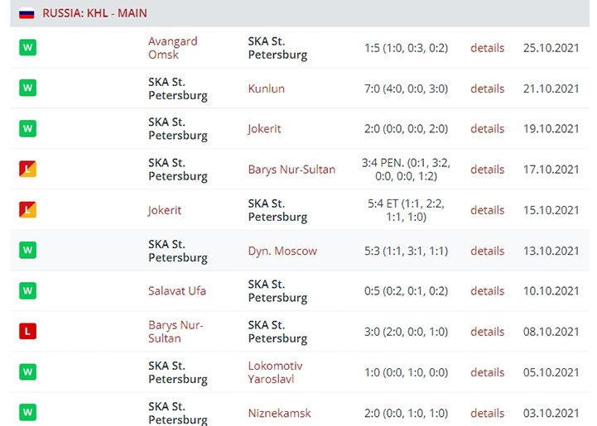The height and width of the screenshot is (426, 597).
Task: Open Avangard Omsk team page
Action: click(x=173, y=48)
